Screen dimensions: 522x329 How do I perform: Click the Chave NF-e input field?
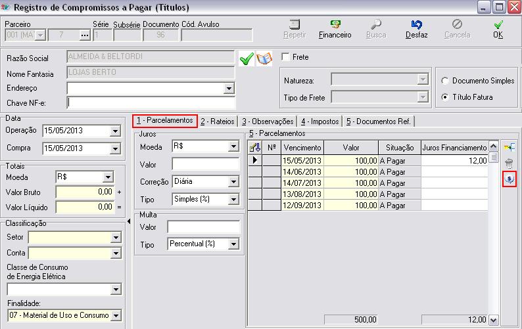151,102
